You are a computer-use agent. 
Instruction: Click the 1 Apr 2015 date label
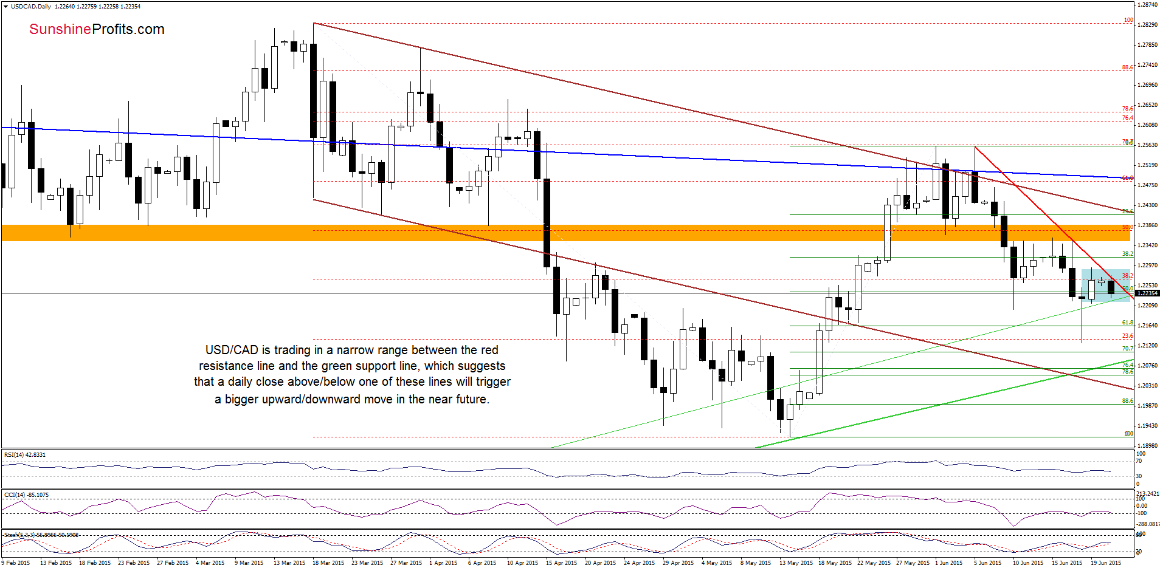pos(443,563)
